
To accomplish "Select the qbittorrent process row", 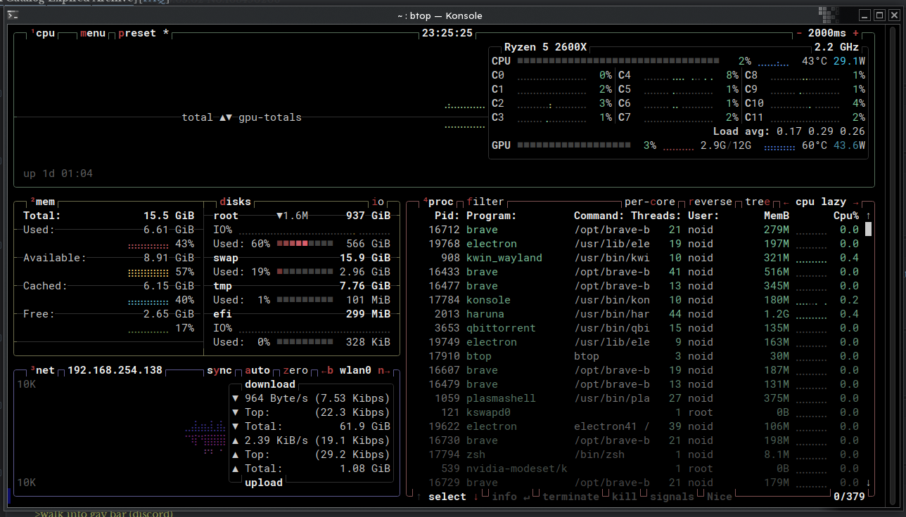I will (644, 328).
